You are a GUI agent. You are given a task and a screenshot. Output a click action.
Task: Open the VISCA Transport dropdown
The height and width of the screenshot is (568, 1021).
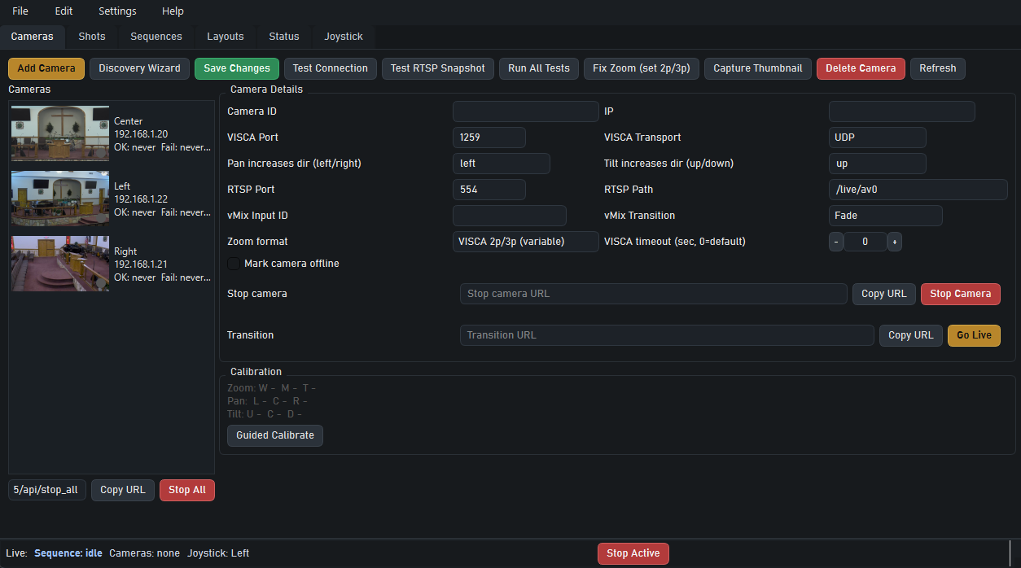877,137
